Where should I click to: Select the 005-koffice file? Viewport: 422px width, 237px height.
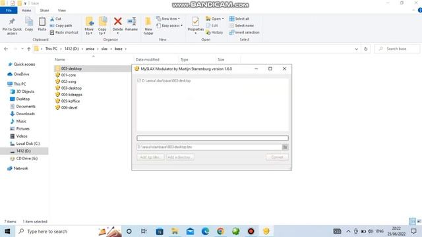click(x=71, y=101)
